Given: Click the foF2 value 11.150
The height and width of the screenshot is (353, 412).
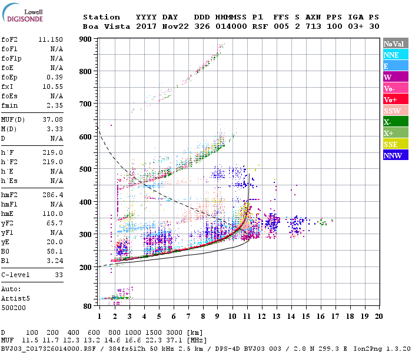Looking at the screenshot, I should [51, 39].
